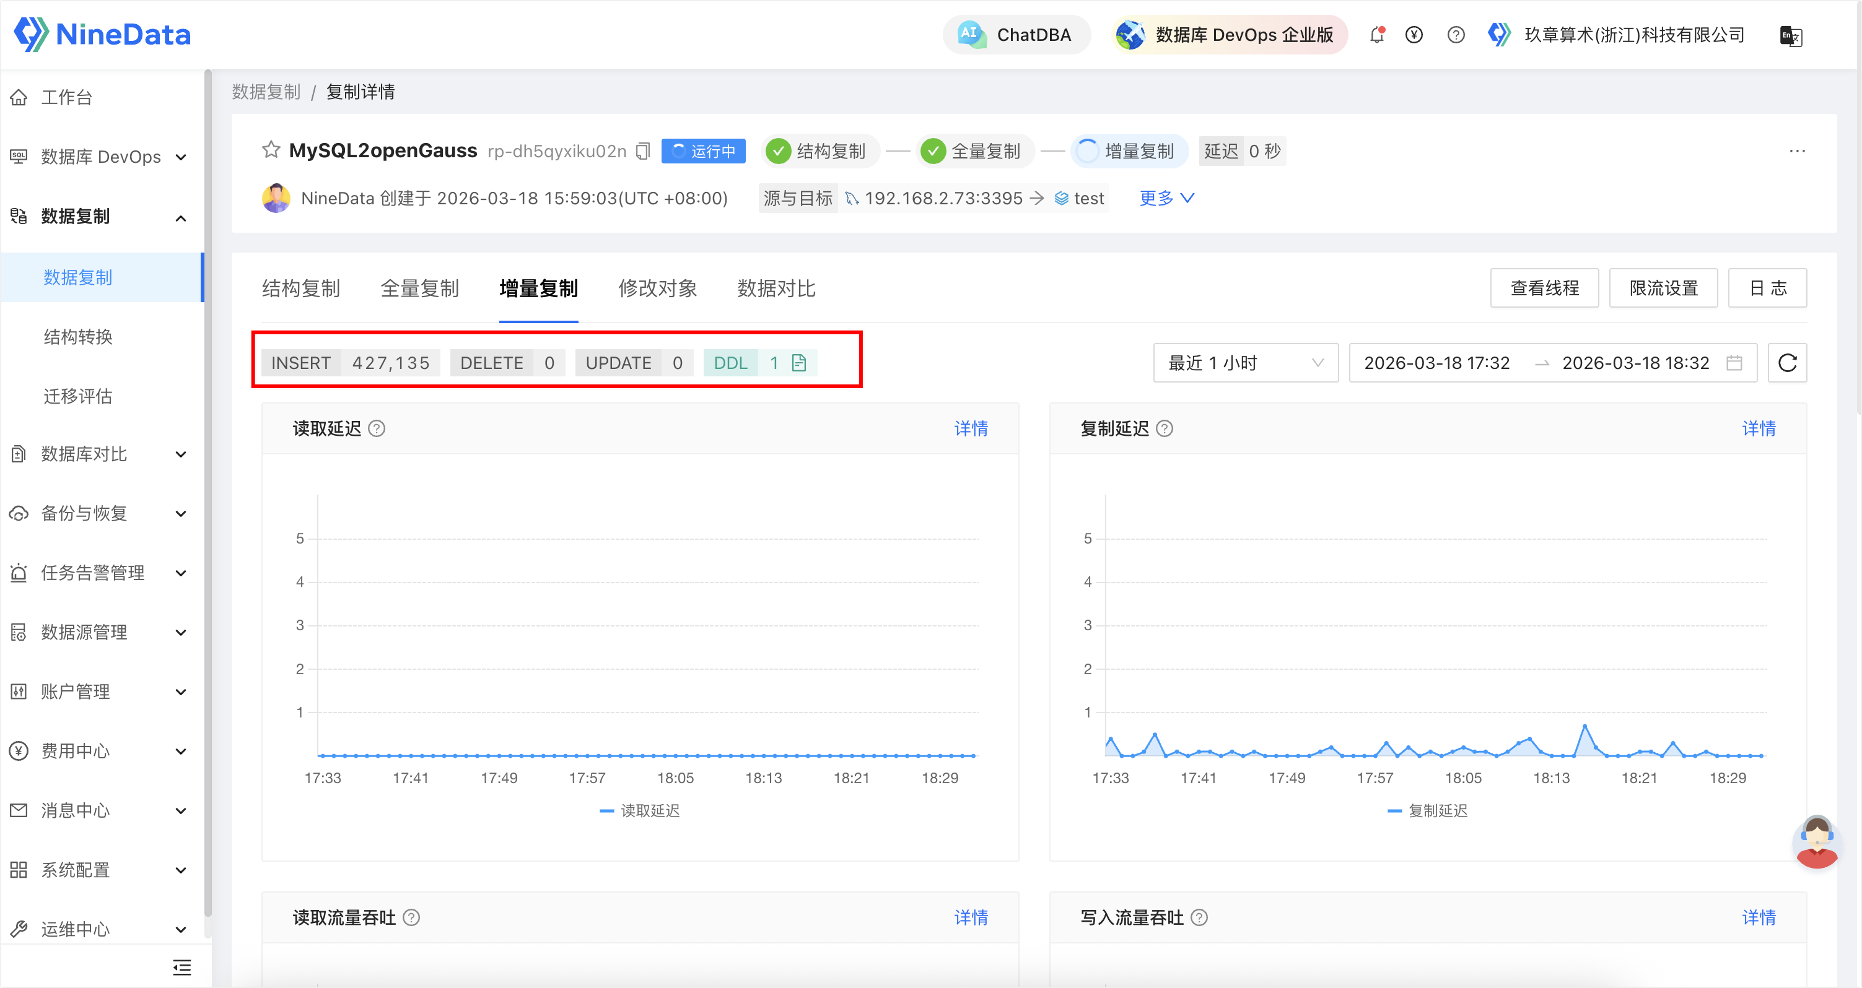Screen dimensions: 1862x988
Task: Open the help question mark icon in header
Action: [1456, 35]
